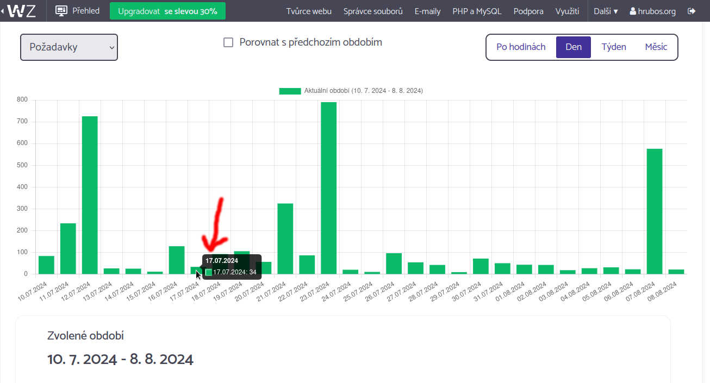Open the PHP a MySQL section

coord(477,11)
